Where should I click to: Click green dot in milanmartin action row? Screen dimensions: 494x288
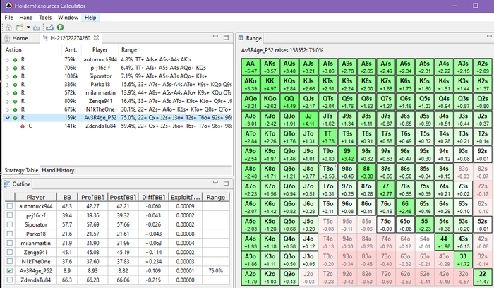click(x=15, y=93)
